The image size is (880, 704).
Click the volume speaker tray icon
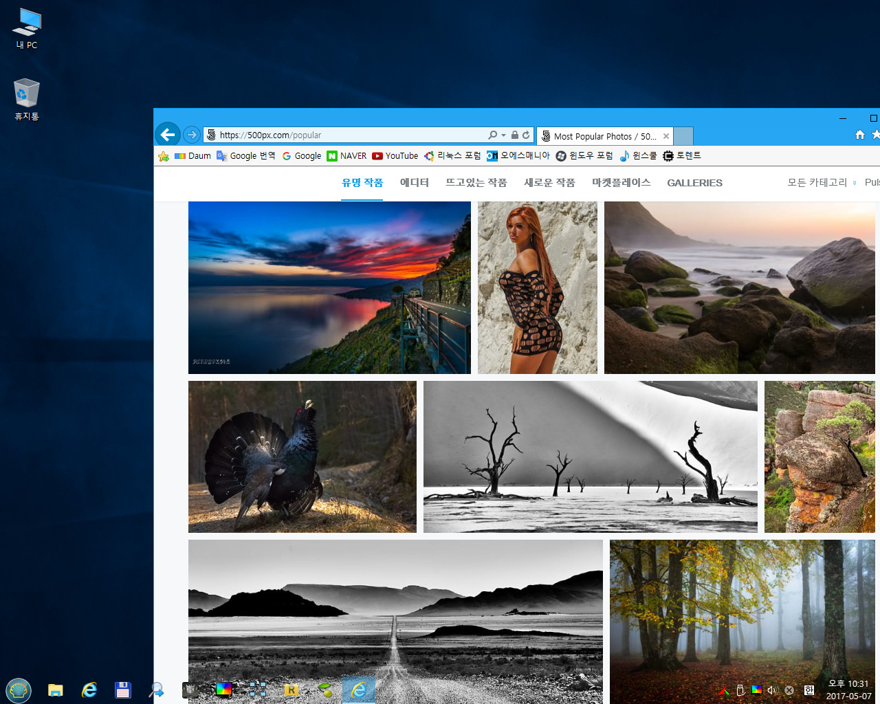click(x=772, y=690)
